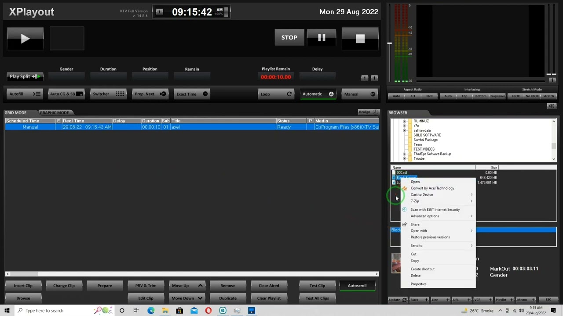Viewport: 563px width, 316px height.
Task: Open the Switcher panel
Action: click(108, 94)
